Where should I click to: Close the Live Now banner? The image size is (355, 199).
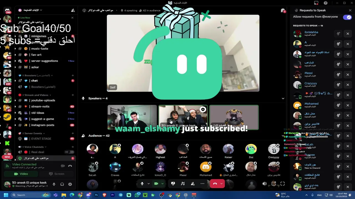72,18
